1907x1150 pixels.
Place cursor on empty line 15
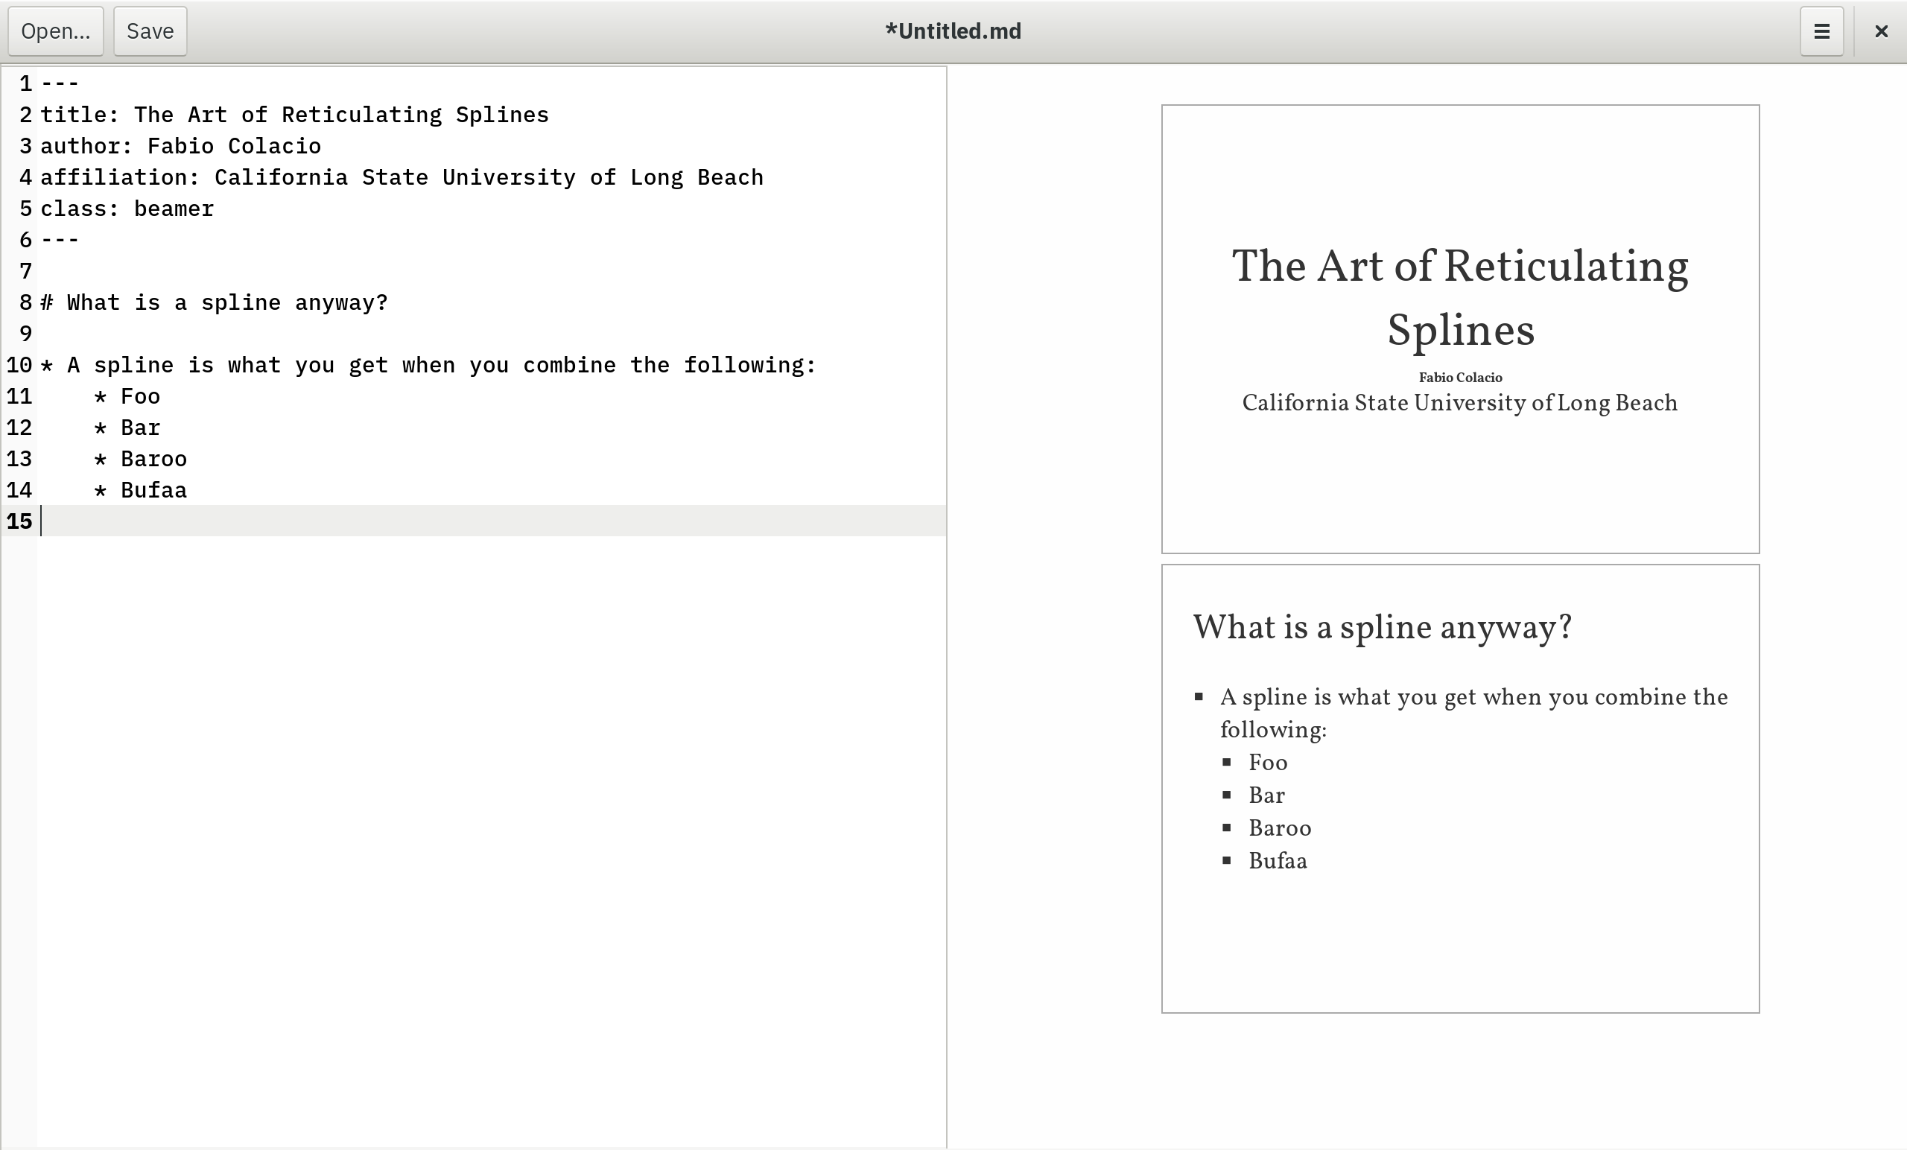464,521
